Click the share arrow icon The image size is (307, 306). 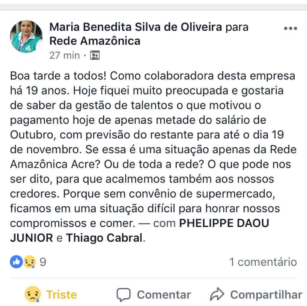217,295
